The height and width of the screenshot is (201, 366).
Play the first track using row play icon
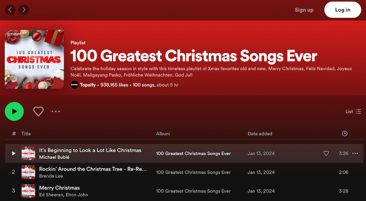coord(14,153)
